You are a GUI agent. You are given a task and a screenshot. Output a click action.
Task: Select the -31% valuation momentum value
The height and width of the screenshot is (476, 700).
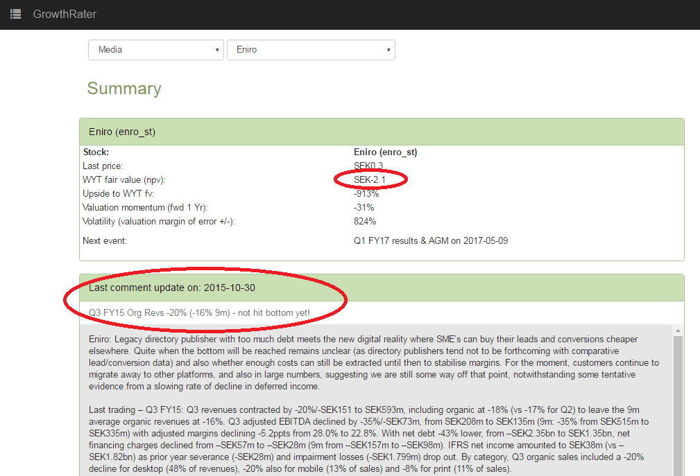coord(364,207)
